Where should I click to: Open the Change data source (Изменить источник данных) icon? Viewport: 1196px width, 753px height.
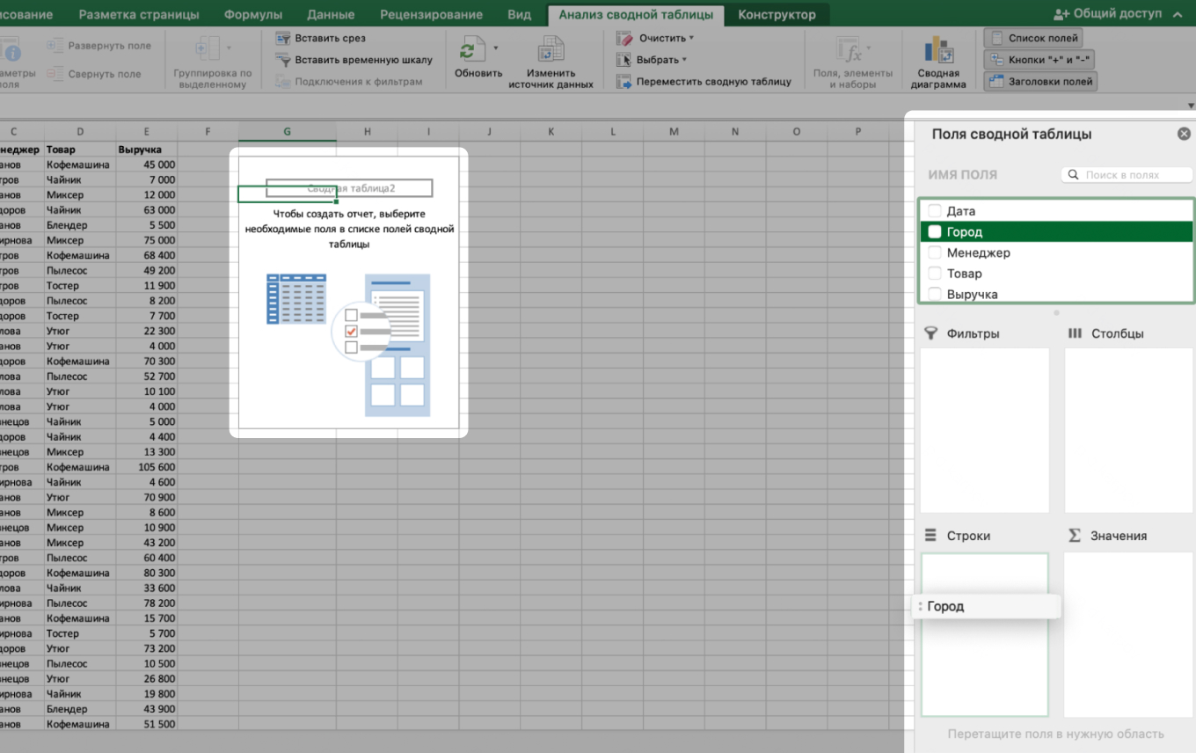click(551, 50)
